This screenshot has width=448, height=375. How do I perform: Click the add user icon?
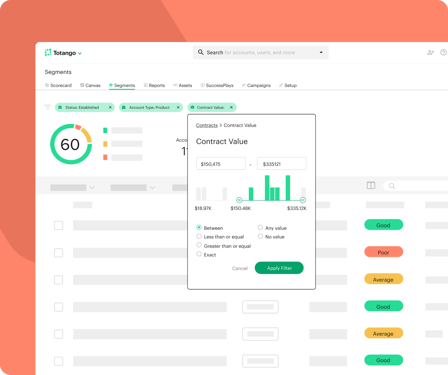tap(431, 52)
